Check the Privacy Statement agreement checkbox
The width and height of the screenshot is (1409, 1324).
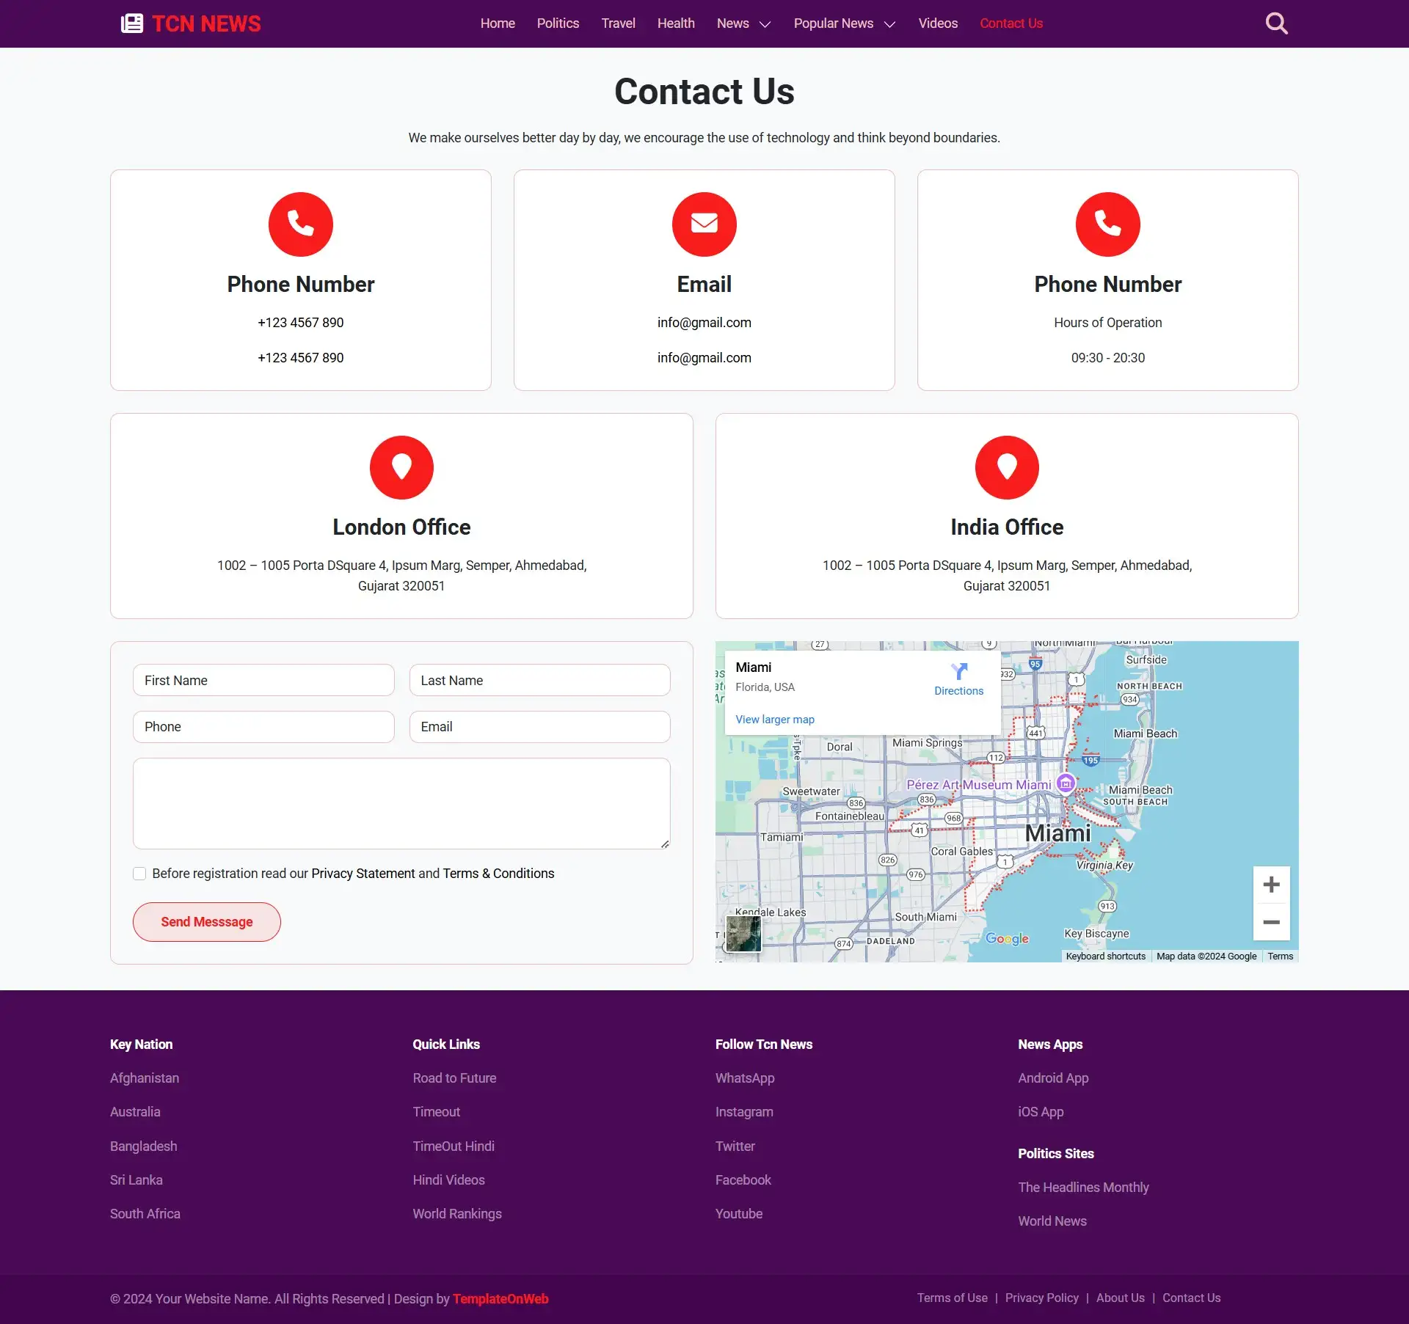pos(139,873)
